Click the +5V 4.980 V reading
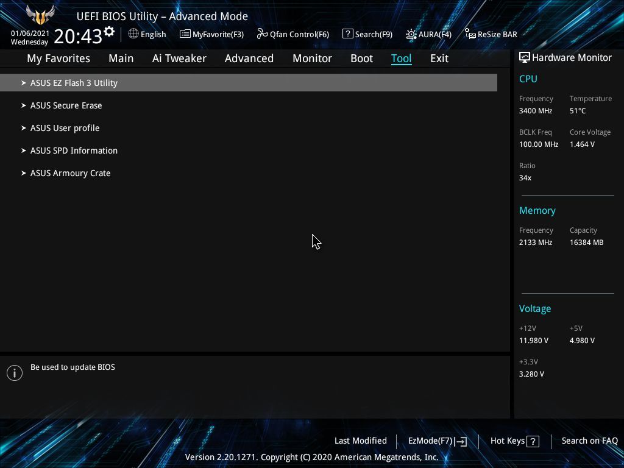 pos(582,341)
